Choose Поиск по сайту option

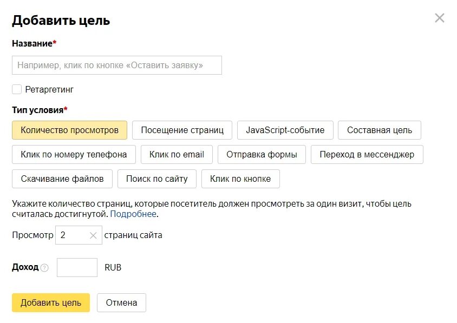coord(156,179)
